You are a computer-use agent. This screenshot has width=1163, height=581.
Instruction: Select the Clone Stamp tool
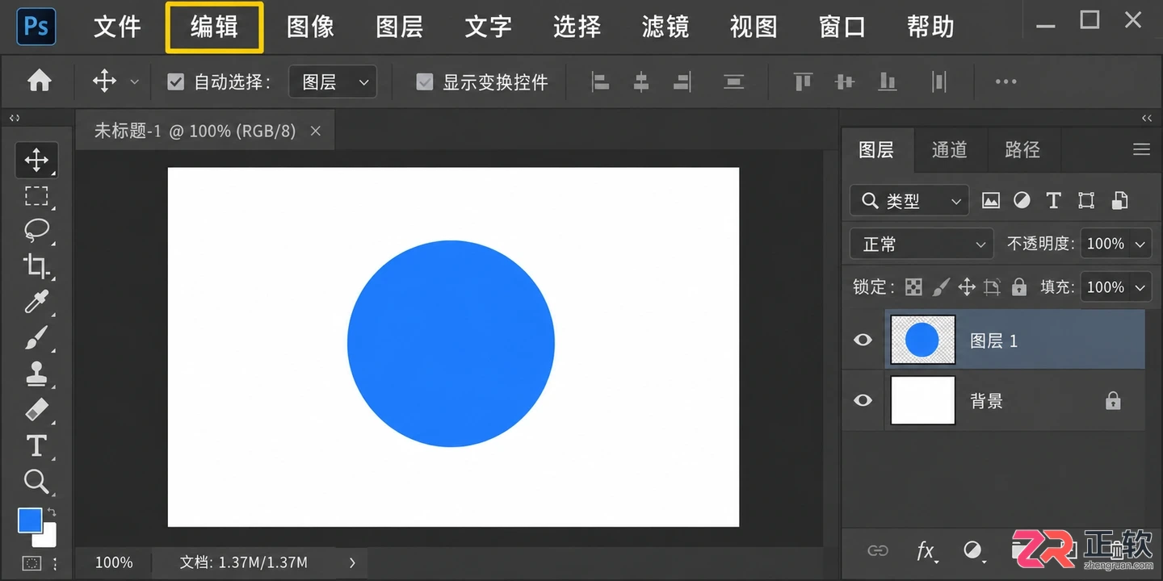click(36, 374)
